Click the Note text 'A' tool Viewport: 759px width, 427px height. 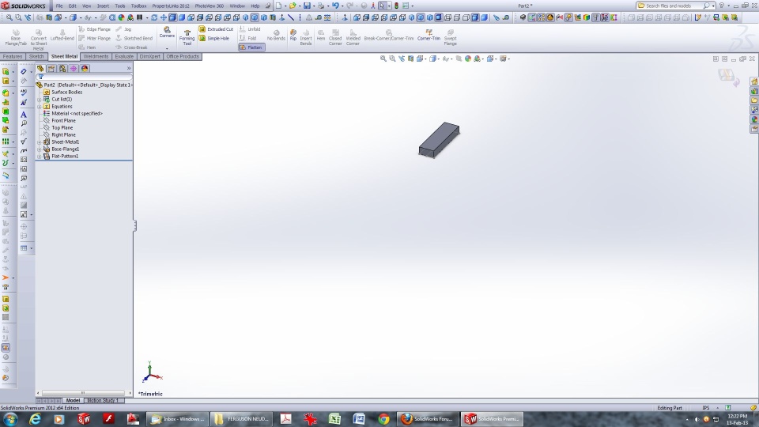(x=23, y=115)
